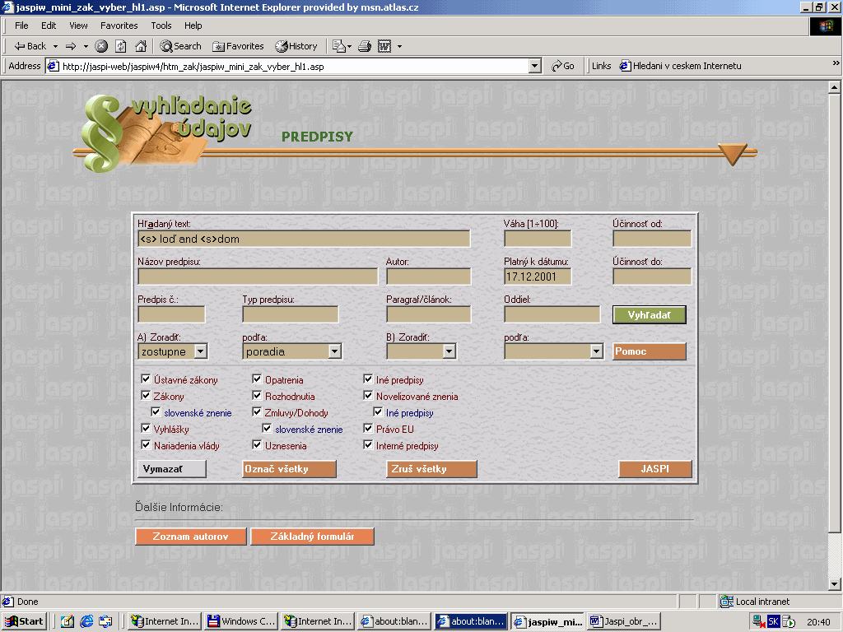Open the Help menu

tap(193, 26)
